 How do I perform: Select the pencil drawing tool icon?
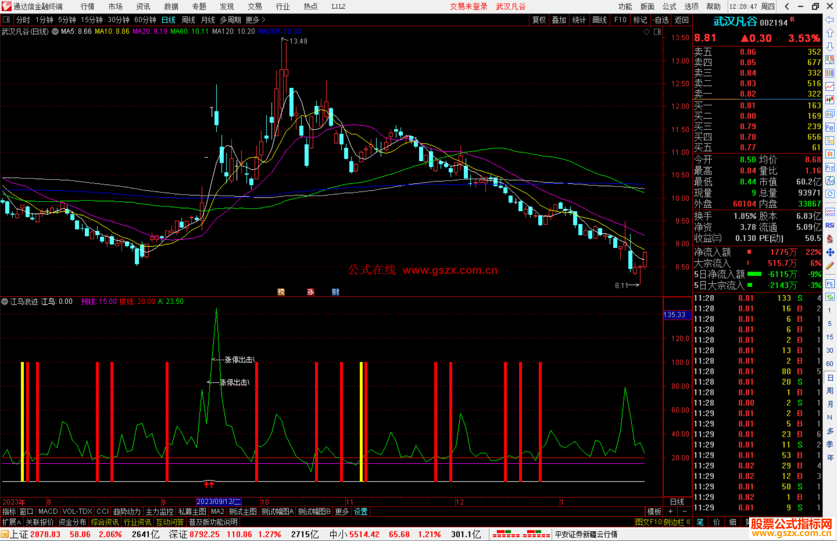point(830,266)
